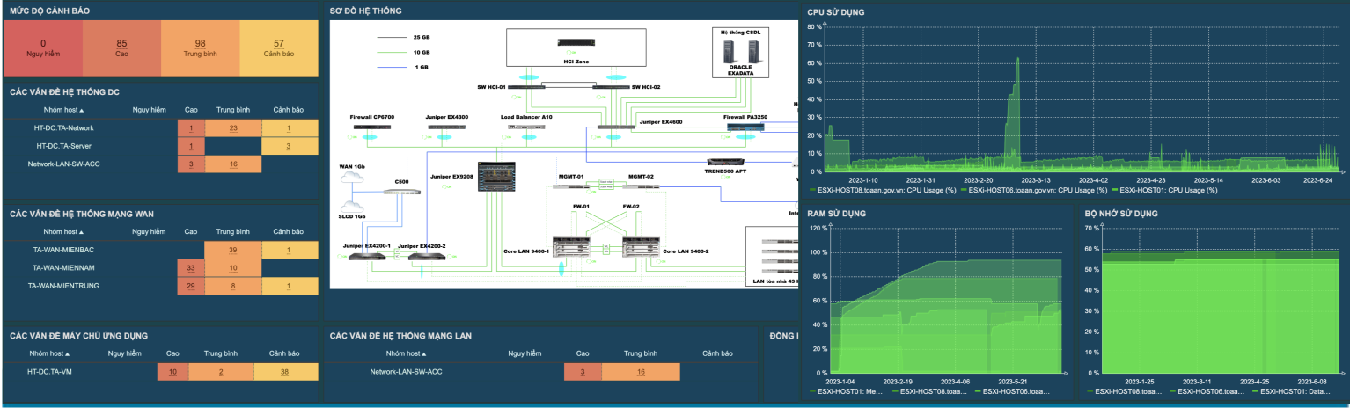Open the TA-WAN-MIENBAC host group

tap(63, 250)
